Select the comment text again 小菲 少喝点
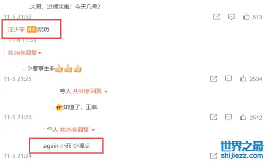Screen dimensions: 267x161 pyautogui.click(x=66, y=146)
